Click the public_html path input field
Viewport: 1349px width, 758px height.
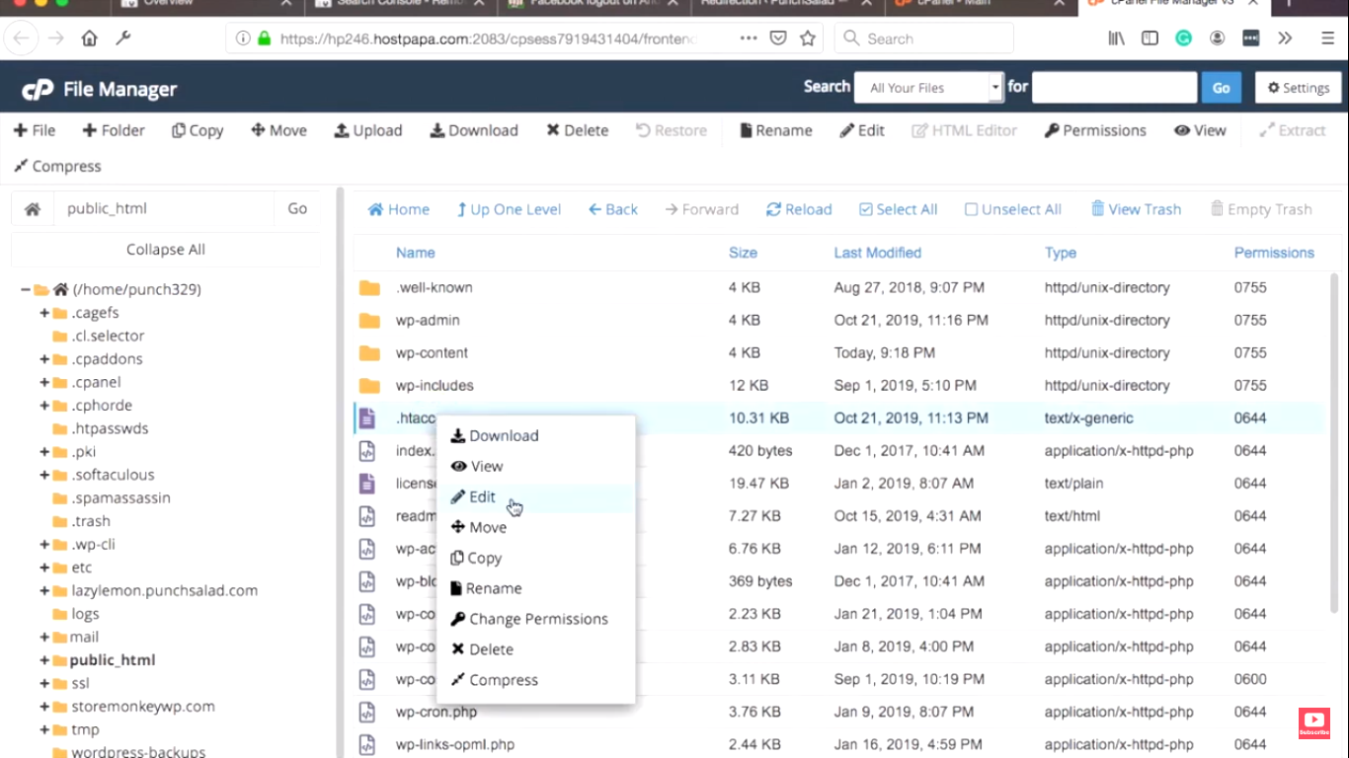[164, 209]
